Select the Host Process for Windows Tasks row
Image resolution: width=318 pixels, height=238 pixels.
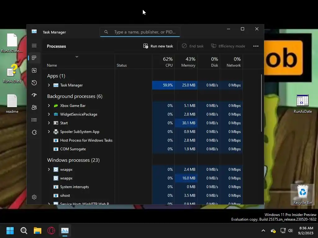tap(142, 140)
